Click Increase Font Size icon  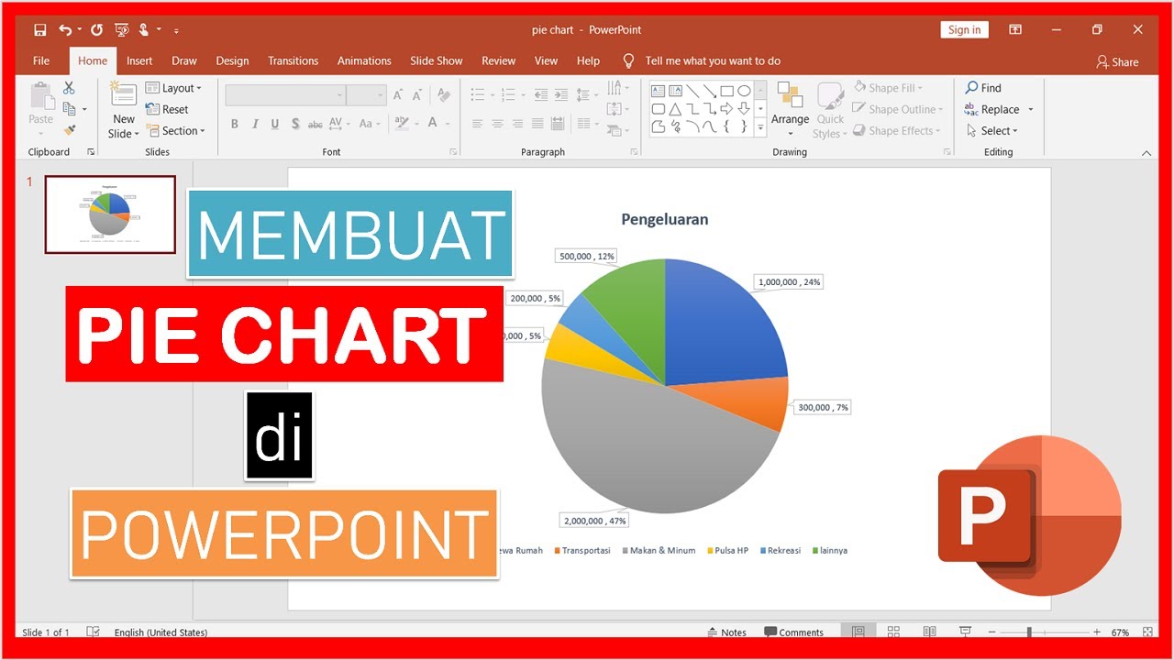[398, 95]
